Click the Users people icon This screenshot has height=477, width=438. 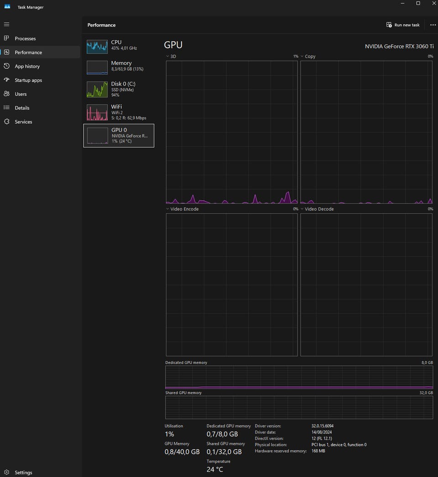(6, 94)
